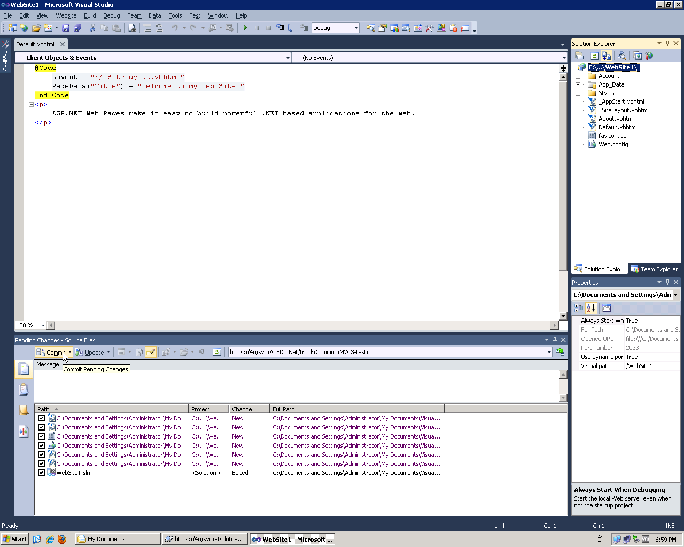Click the Update button in Pending Changes

click(90, 352)
